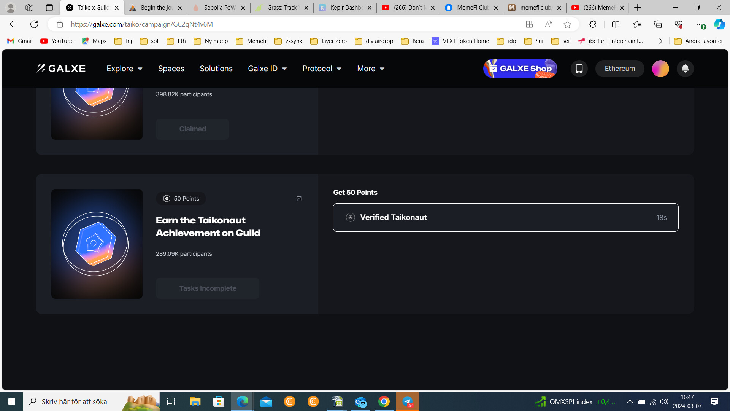This screenshot has height=411, width=730.
Task: Click the Tasks Incomplete button
Action: click(208, 288)
